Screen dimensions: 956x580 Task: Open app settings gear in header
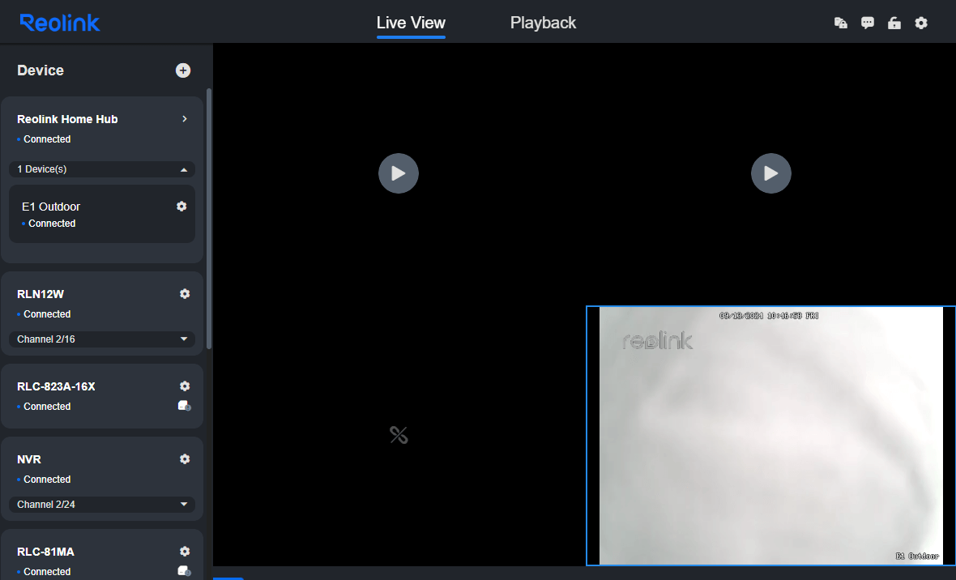pyautogui.click(x=921, y=23)
